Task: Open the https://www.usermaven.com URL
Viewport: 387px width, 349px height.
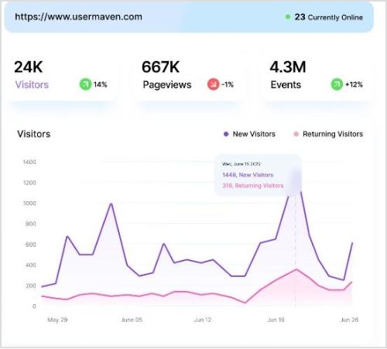Action: coord(78,17)
